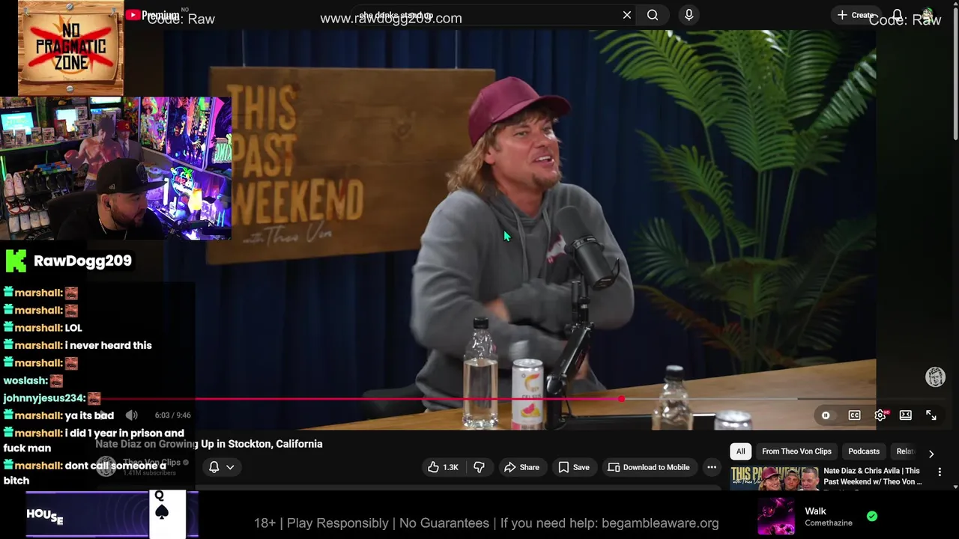Click the woslash chat username

pos(25,380)
